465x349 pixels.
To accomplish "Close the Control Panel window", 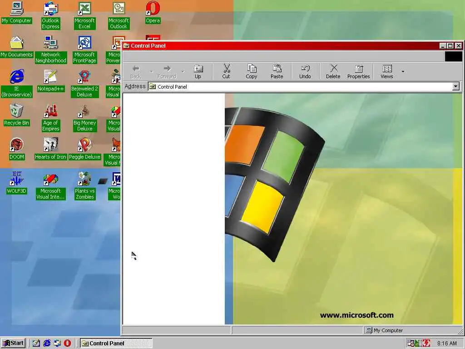I will [459, 46].
